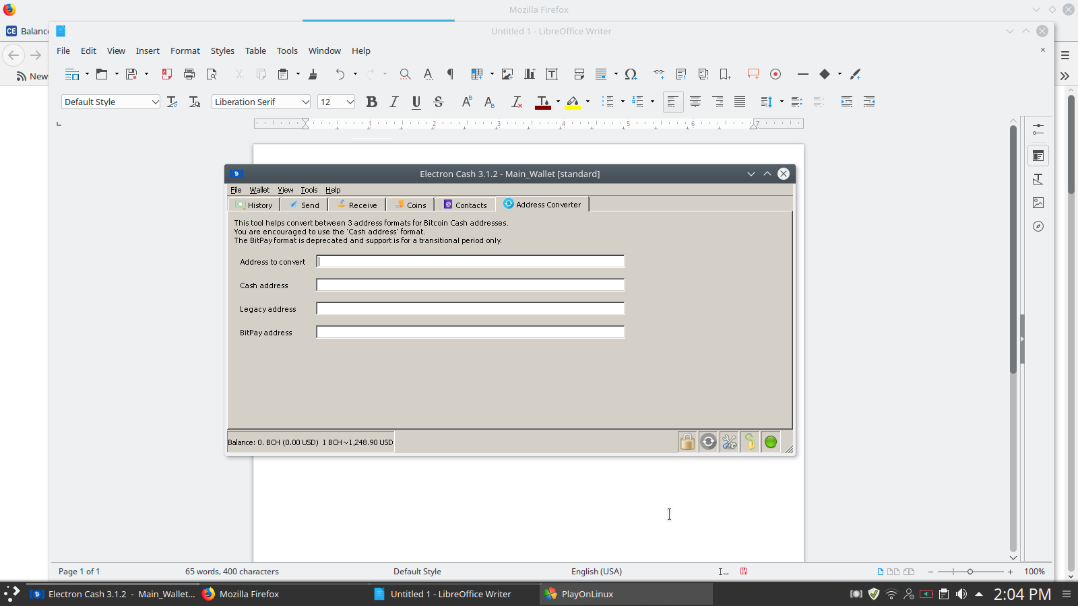Expand the Paste options dropdown arrow

(x=298, y=74)
